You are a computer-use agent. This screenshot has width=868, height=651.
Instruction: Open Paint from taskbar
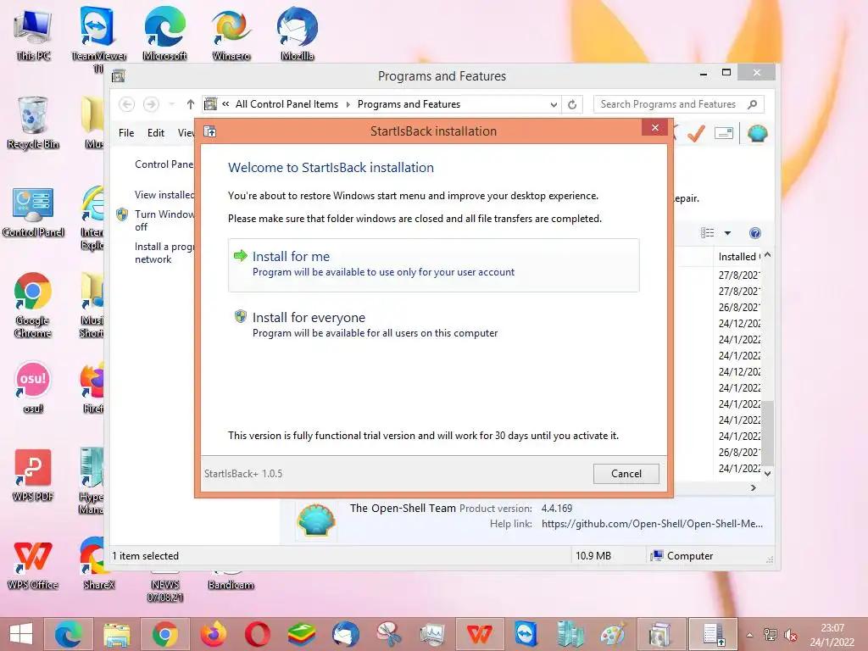point(614,634)
